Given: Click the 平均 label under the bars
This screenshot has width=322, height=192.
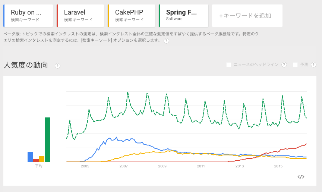Looking at the screenshot, I should 39,166.
